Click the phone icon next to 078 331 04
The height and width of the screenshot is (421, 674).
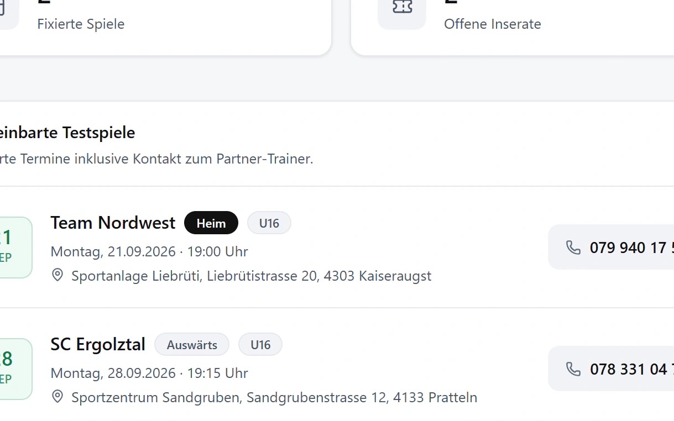[573, 369]
